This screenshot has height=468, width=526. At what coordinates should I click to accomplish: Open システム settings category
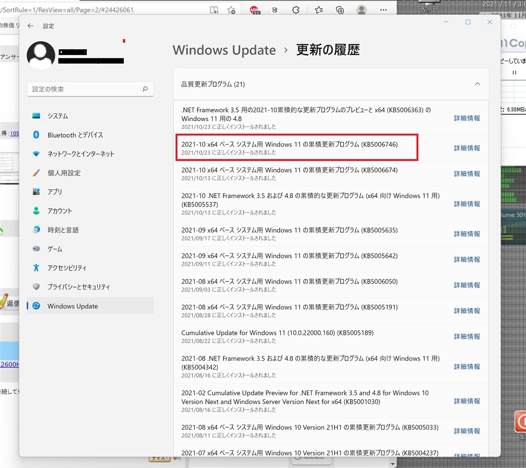90,116
